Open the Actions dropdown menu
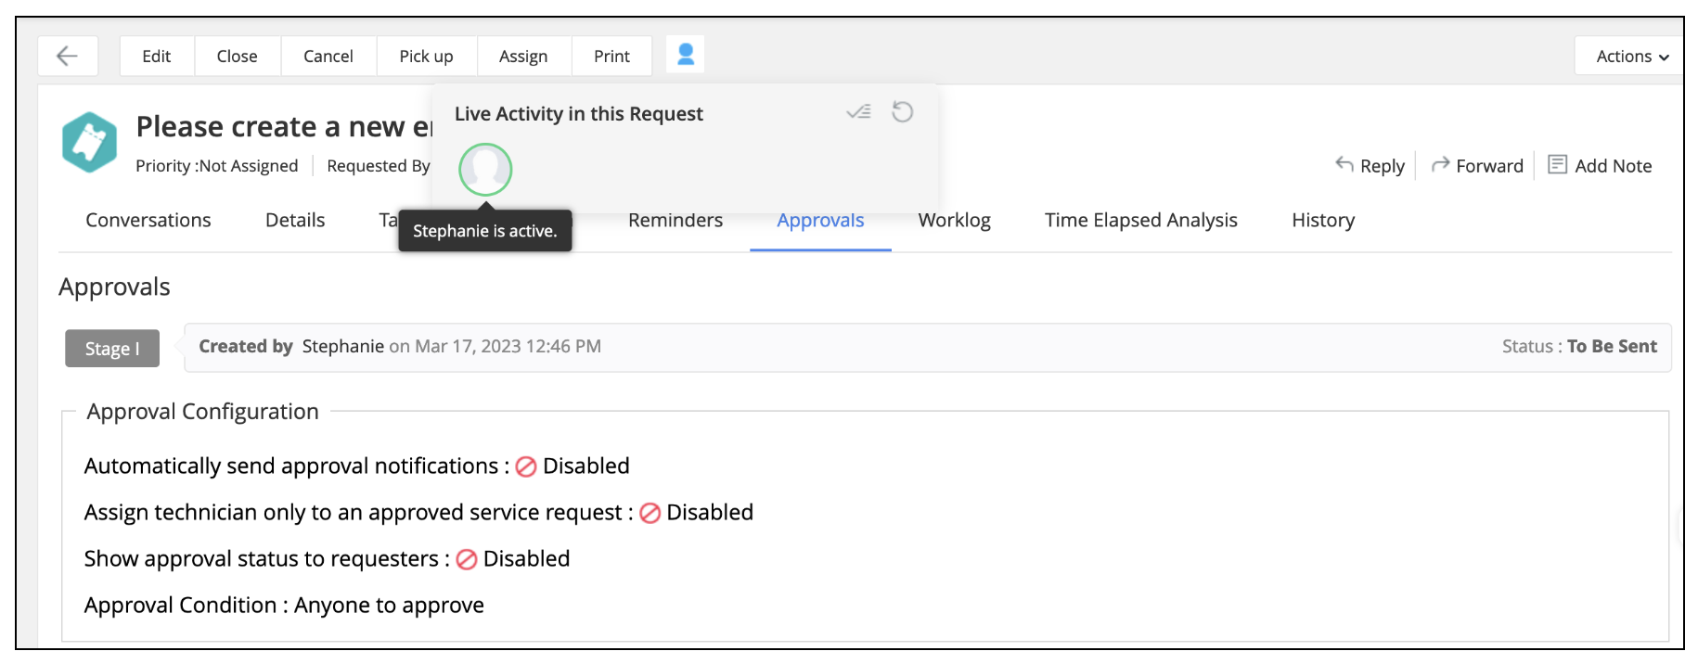1698x664 pixels. click(x=1631, y=57)
